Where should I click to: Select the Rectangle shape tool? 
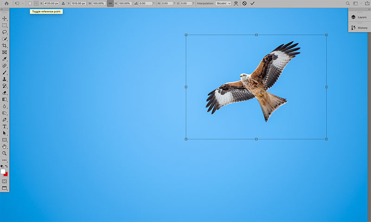point(5,140)
